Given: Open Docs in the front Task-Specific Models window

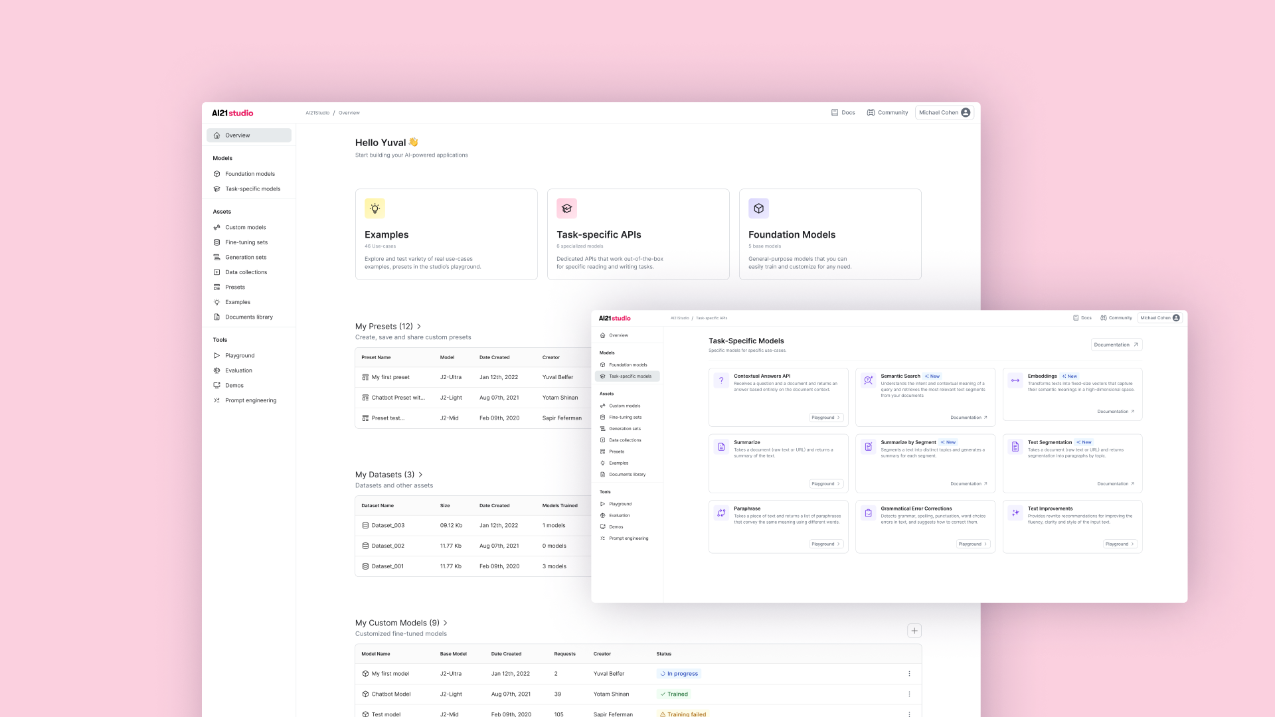Looking at the screenshot, I should [1082, 318].
